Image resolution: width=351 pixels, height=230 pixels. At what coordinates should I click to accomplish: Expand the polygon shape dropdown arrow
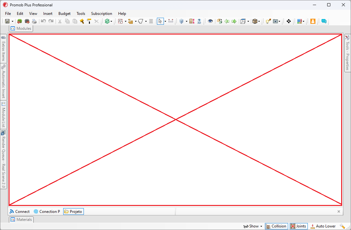click(146, 22)
